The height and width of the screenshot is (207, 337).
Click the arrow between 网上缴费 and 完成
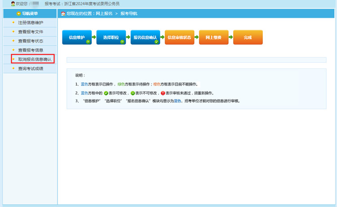point(231,37)
